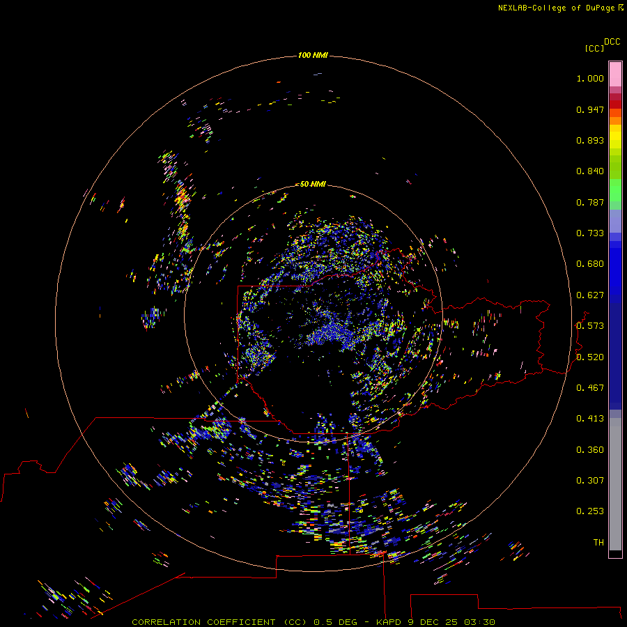
Task: Pick the yellow 0.893 color scale segment
Action: click(615, 136)
